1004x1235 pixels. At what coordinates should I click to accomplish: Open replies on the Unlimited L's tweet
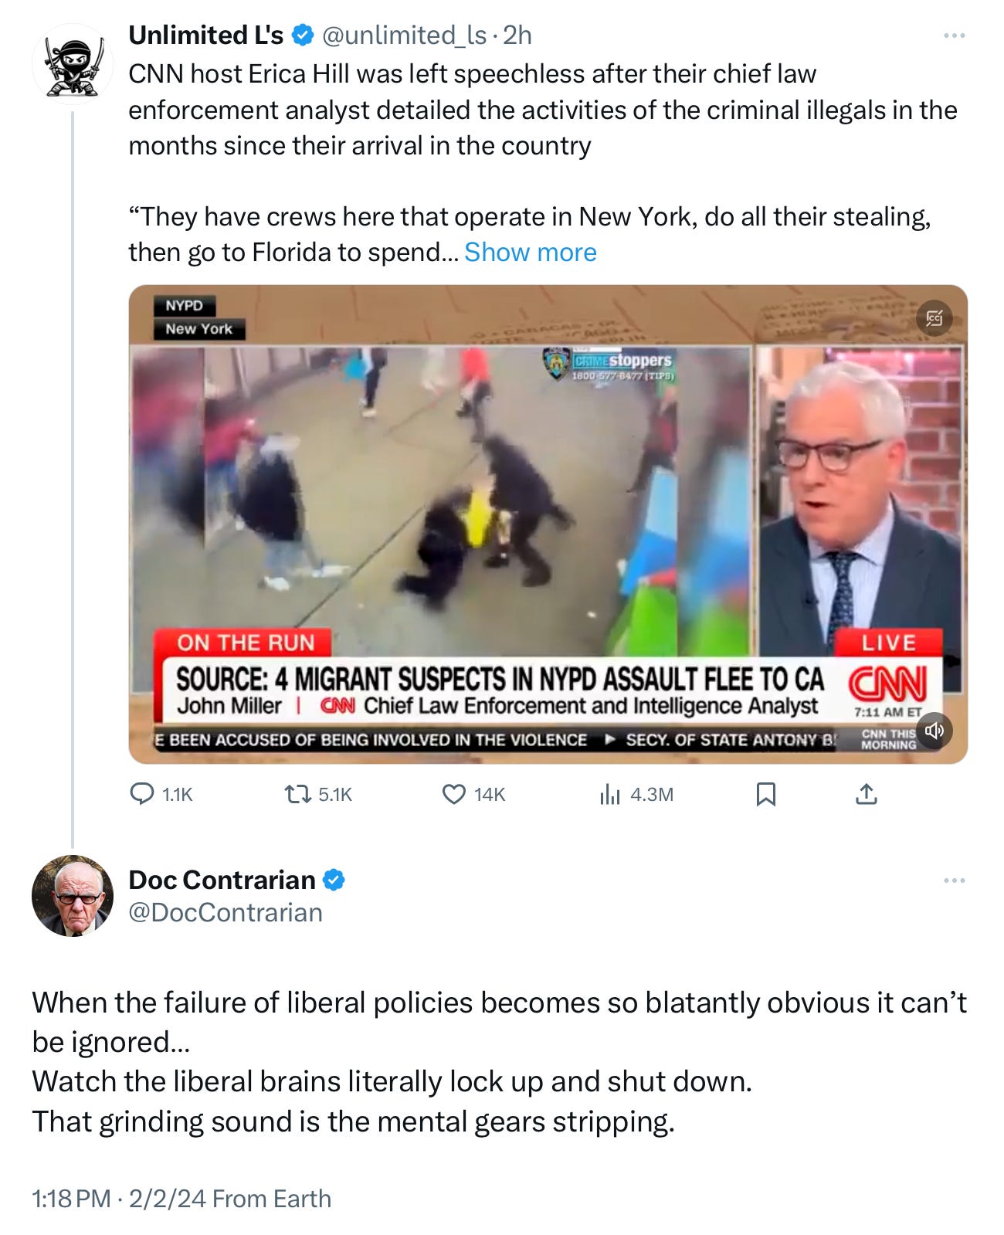[161, 794]
